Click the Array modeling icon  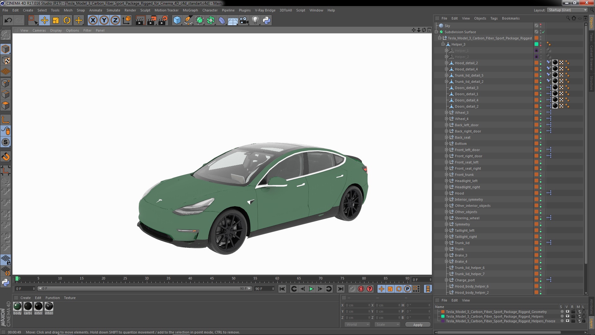[x=211, y=20]
